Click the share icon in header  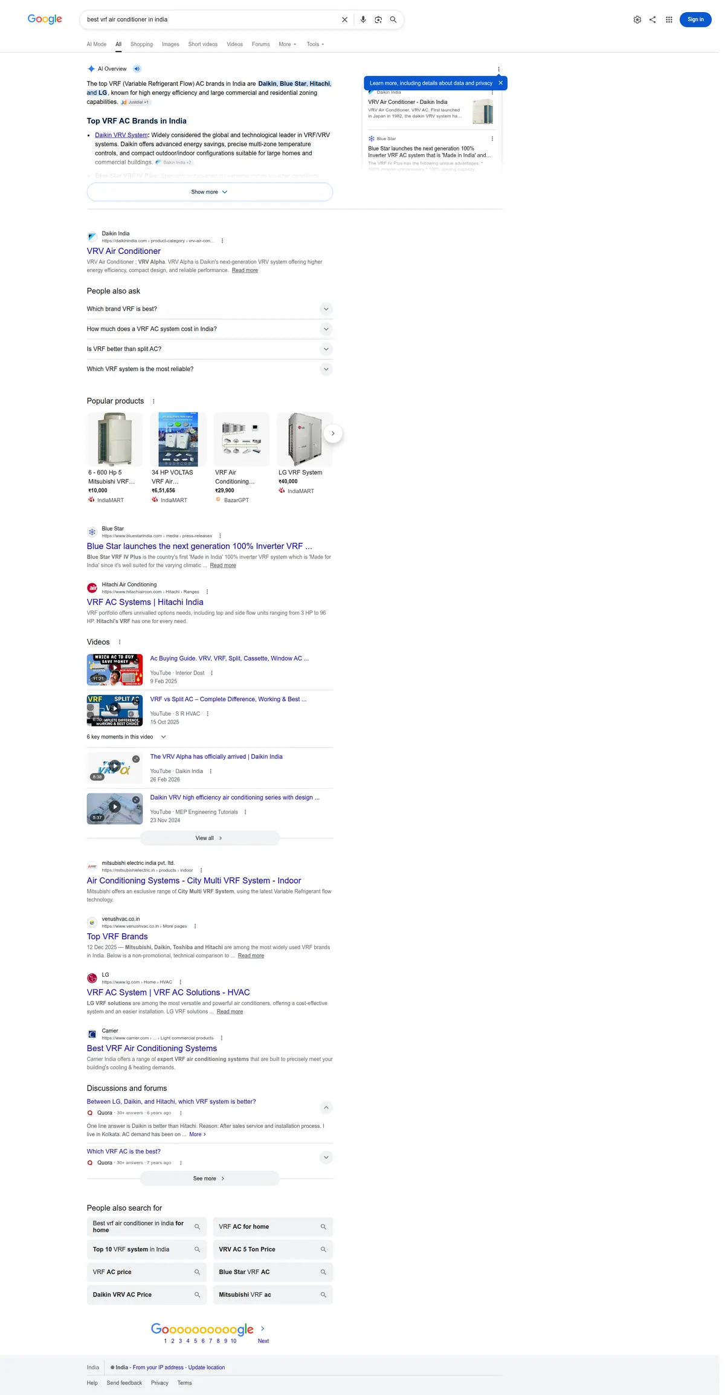pyautogui.click(x=652, y=19)
